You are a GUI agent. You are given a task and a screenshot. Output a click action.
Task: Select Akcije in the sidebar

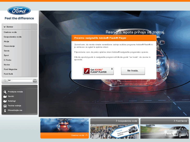pos(7,41)
